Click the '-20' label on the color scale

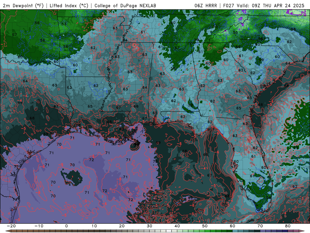tap(11, 226)
